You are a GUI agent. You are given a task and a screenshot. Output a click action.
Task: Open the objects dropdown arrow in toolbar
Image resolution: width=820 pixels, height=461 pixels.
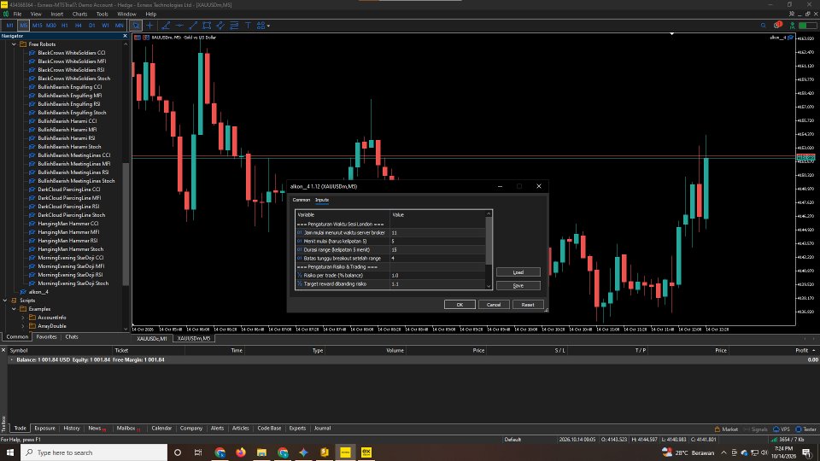point(269,25)
